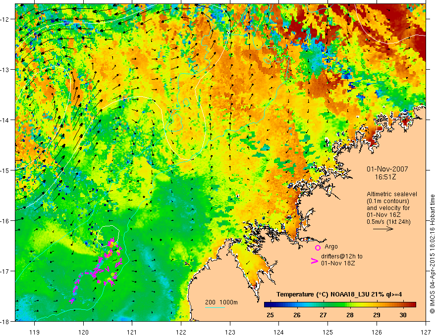Click the cyan 200 1000m isobath legend line
436x336 pixels.
215,307
